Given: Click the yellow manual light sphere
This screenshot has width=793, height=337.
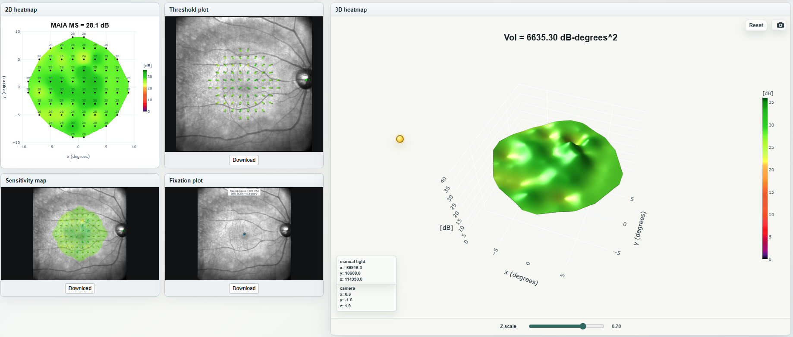Looking at the screenshot, I should pyautogui.click(x=400, y=139).
